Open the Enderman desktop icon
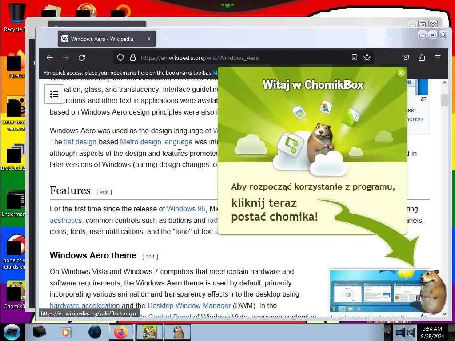Screen dimensions: 455x341 point(15,203)
